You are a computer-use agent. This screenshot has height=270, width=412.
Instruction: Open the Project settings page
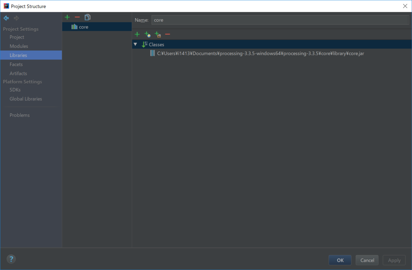tap(17, 37)
